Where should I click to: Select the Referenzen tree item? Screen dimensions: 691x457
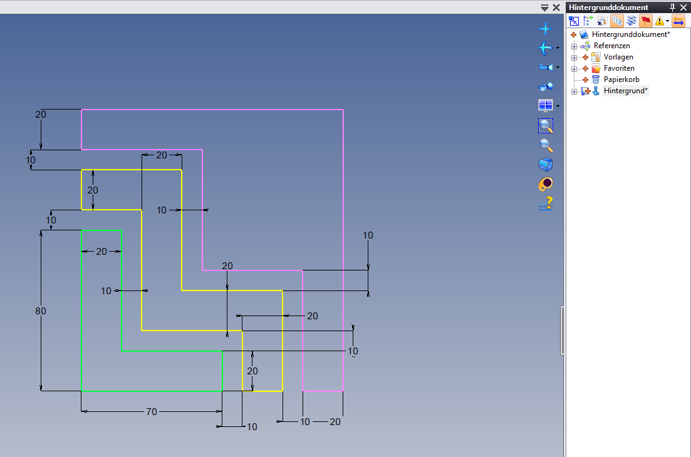tap(611, 46)
